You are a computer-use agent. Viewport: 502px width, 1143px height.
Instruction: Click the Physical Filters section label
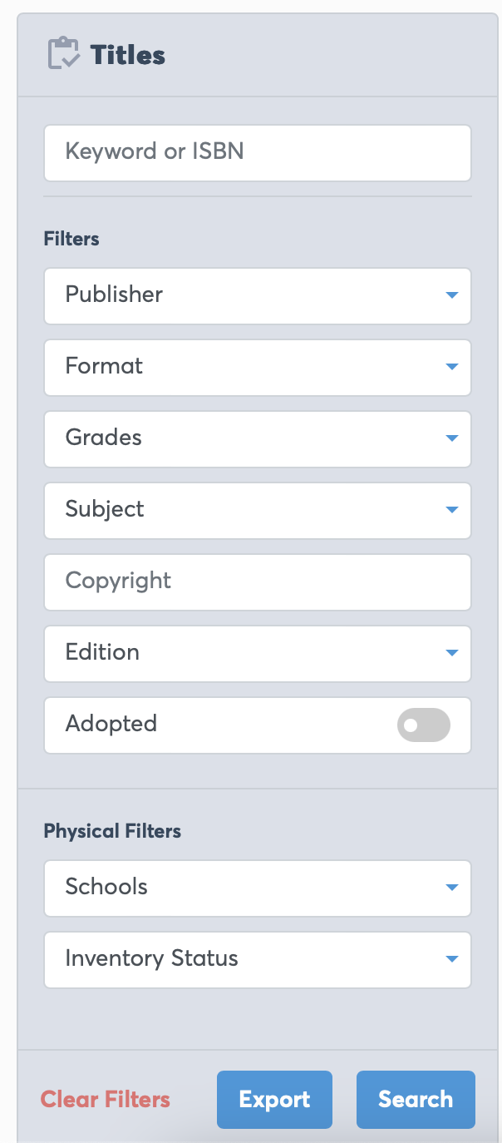pyautogui.click(x=112, y=831)
